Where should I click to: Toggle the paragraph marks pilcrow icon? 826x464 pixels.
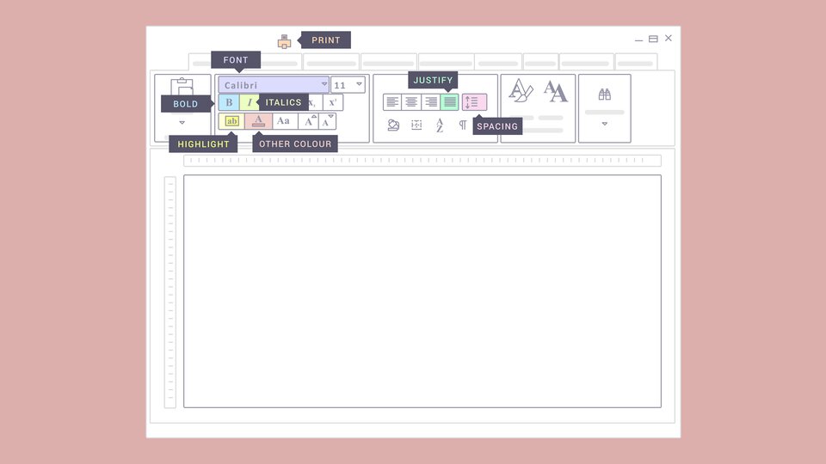(x=463, y=125)
